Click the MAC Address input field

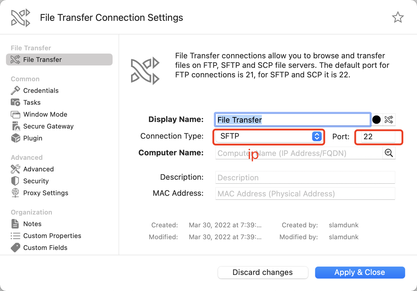pos(305,193)
